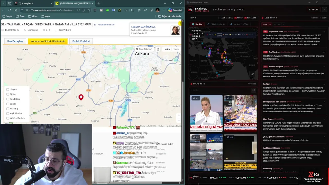Open the Basın bookmarks folder
329x185 pixels.
(x=20, y=16)
